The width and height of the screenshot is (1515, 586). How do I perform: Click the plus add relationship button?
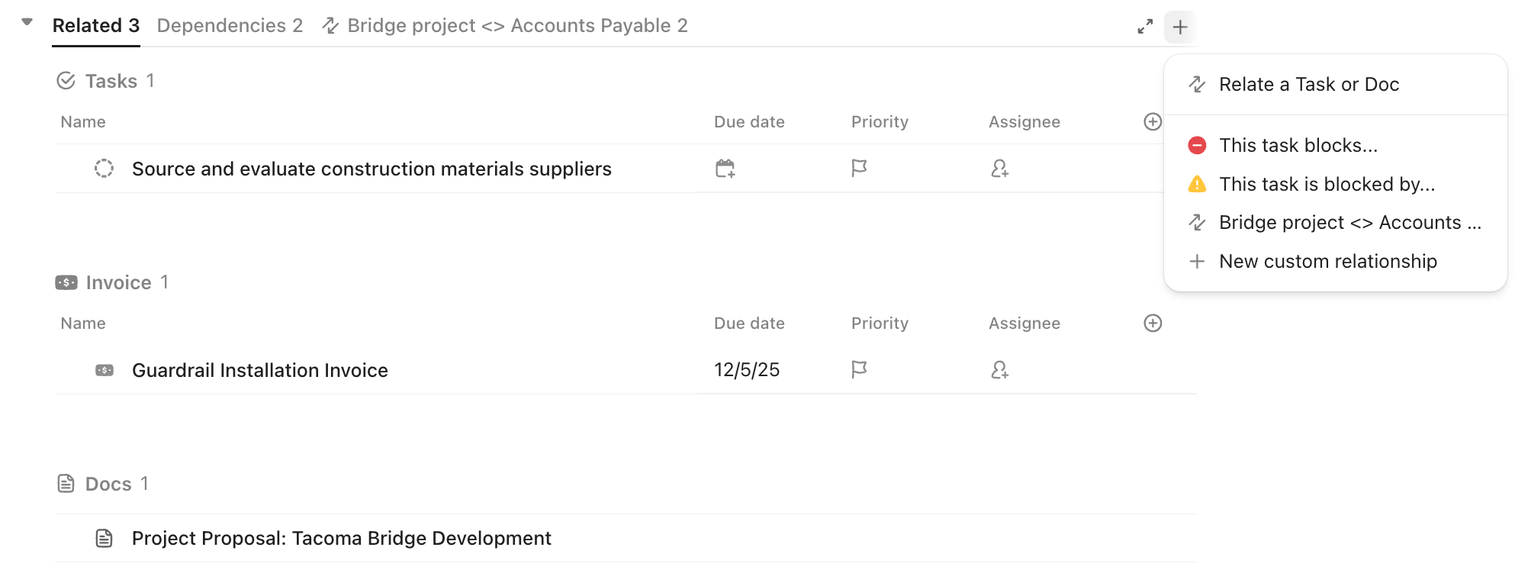[x=1179, y=27]
